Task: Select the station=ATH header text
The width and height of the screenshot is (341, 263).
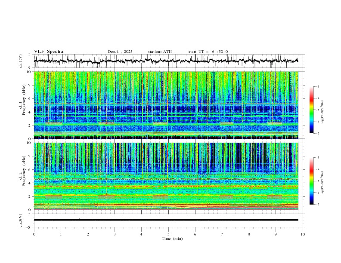Action: coord(160,52)
